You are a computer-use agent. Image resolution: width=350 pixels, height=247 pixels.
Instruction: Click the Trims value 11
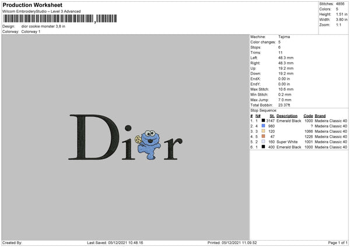(281, 52)
